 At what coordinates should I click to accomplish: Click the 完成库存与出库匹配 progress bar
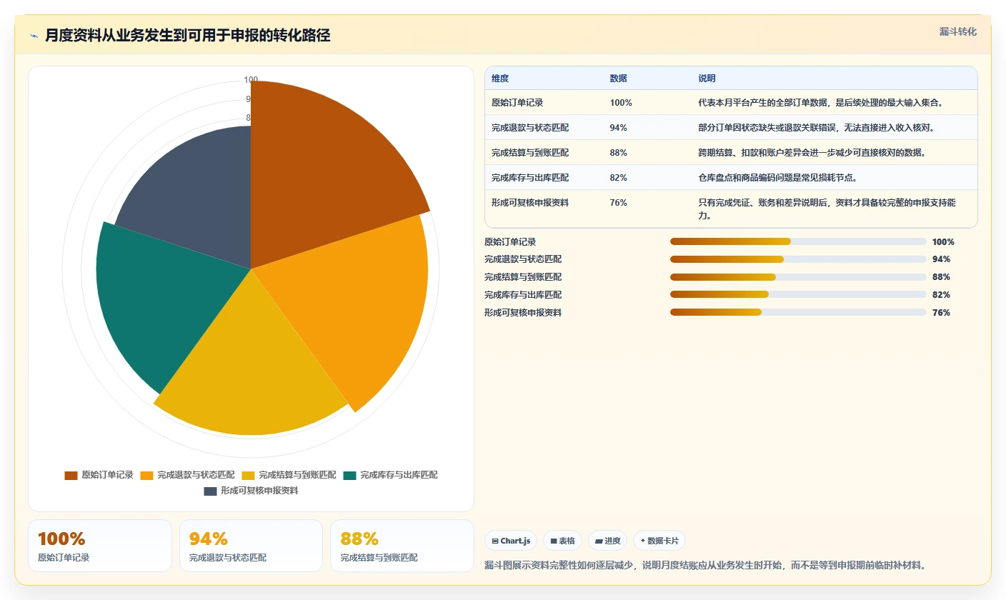click(x=798, y=294)
